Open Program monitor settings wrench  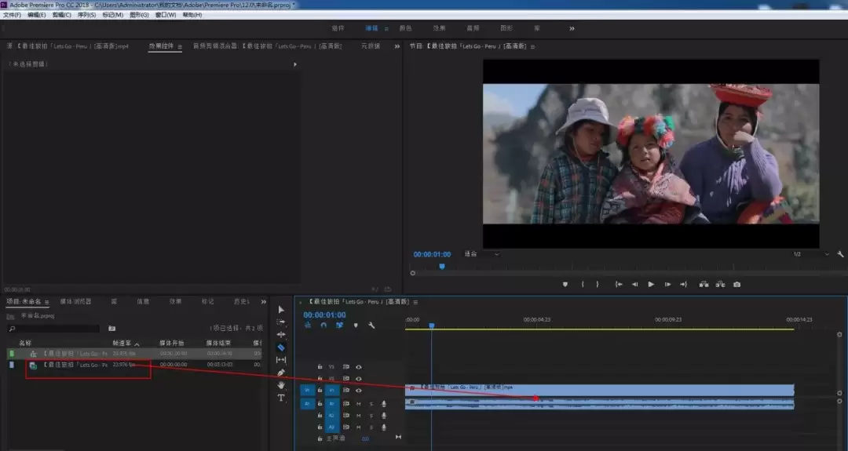tap(840, 254)
